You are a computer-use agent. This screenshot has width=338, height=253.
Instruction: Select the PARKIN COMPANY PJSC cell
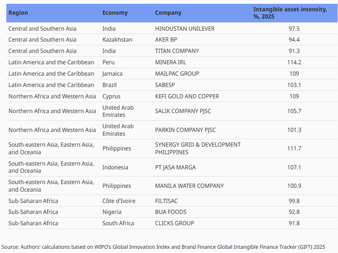[185, 130]
